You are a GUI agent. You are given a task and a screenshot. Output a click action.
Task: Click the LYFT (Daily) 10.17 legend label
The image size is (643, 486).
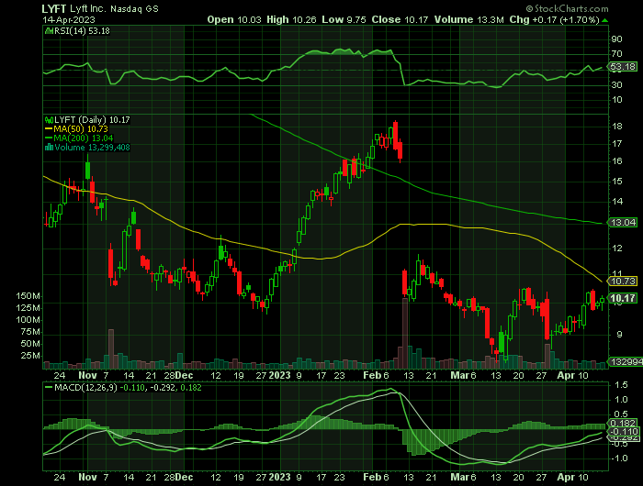[x=92, y=119]
